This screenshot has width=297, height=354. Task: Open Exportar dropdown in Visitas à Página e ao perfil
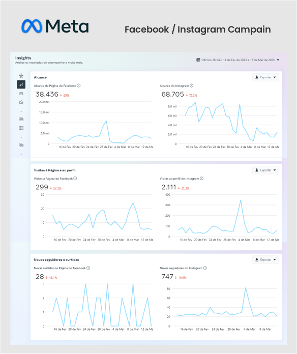point(265,170)
